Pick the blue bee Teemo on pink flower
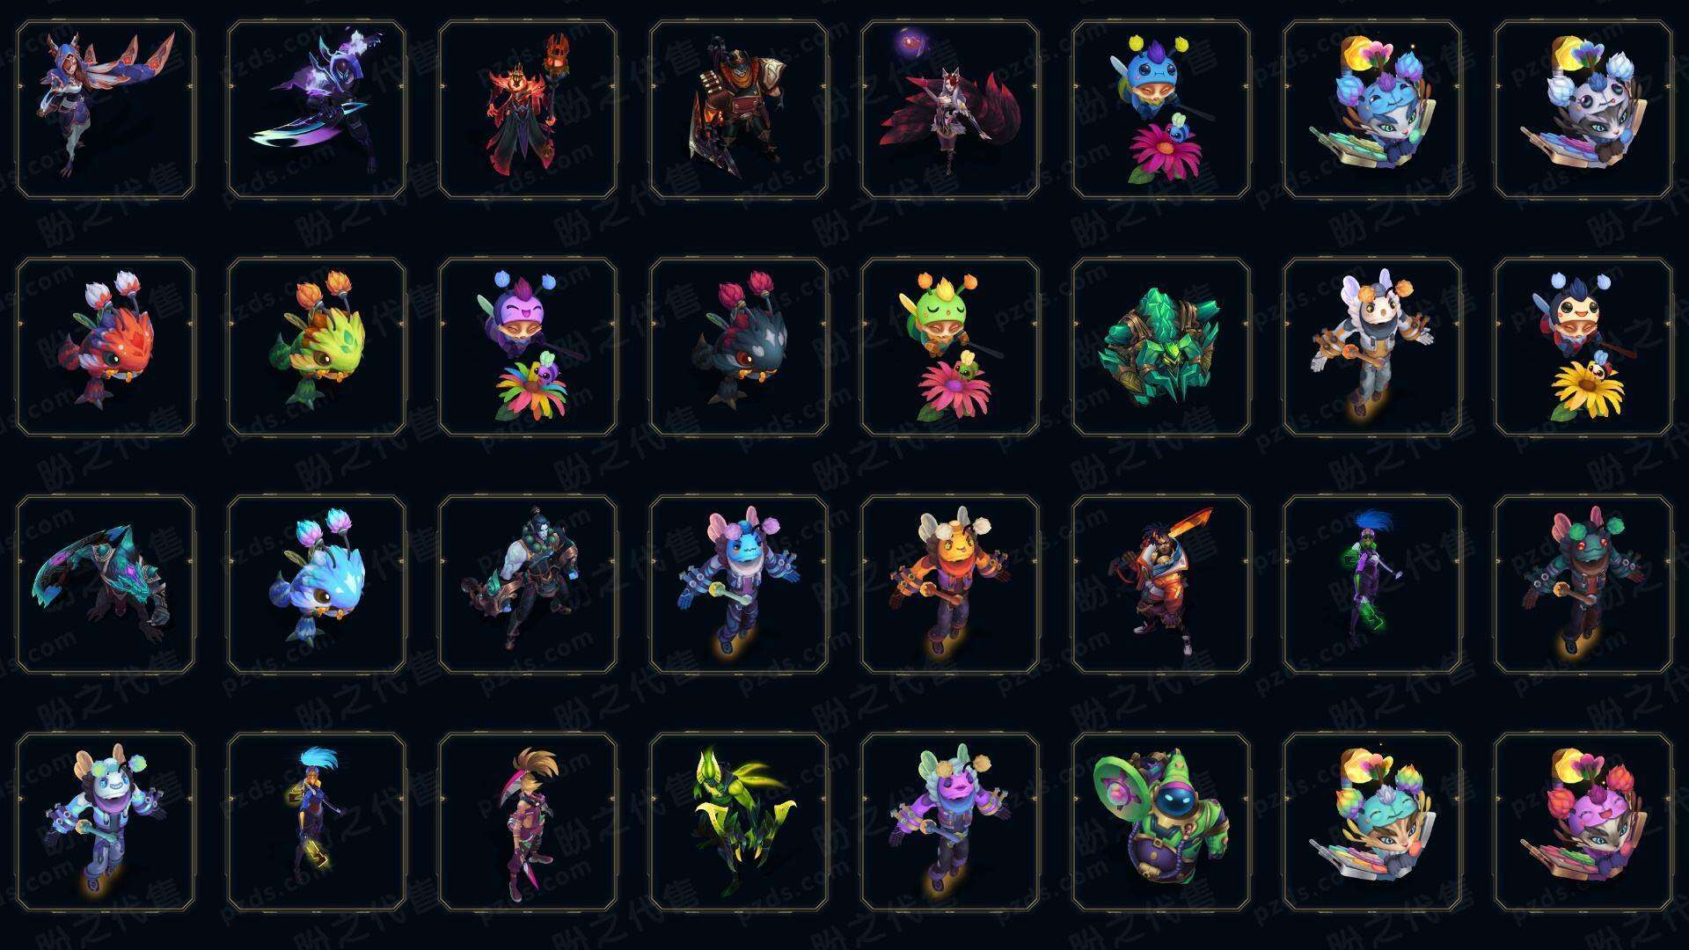This screenshot has height=950, width=1689. pos(1161,110)
